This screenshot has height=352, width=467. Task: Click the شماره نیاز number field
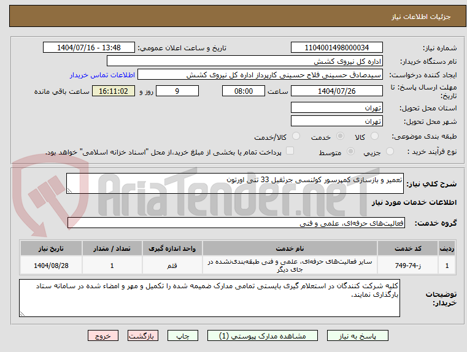pyautogui.click(x=336, y=48)
